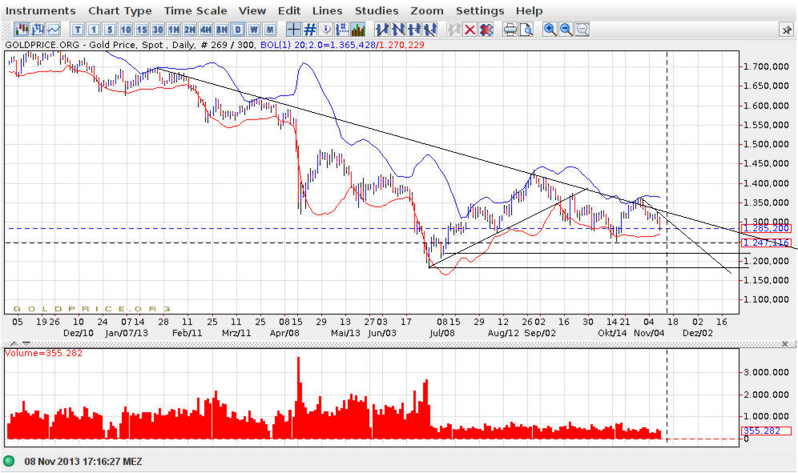Select the candlestick chart type icon
798x473 pixels.
click(x=21, y=30)
